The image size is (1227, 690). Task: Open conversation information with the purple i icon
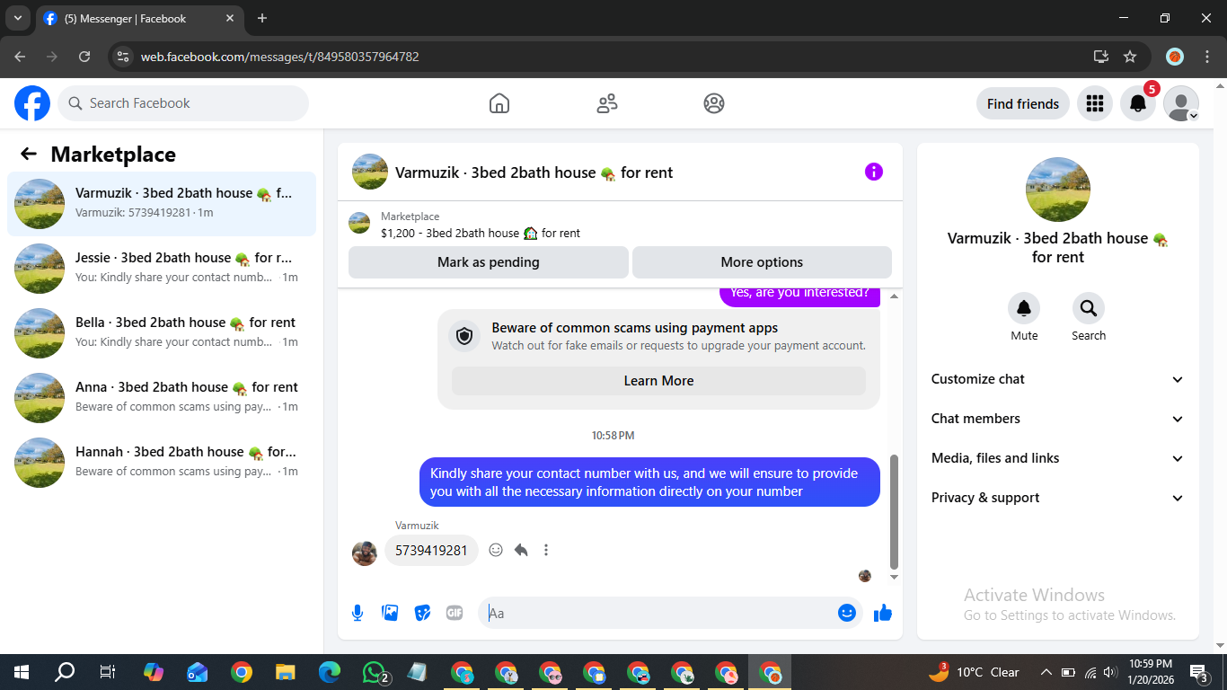(874, 172)
